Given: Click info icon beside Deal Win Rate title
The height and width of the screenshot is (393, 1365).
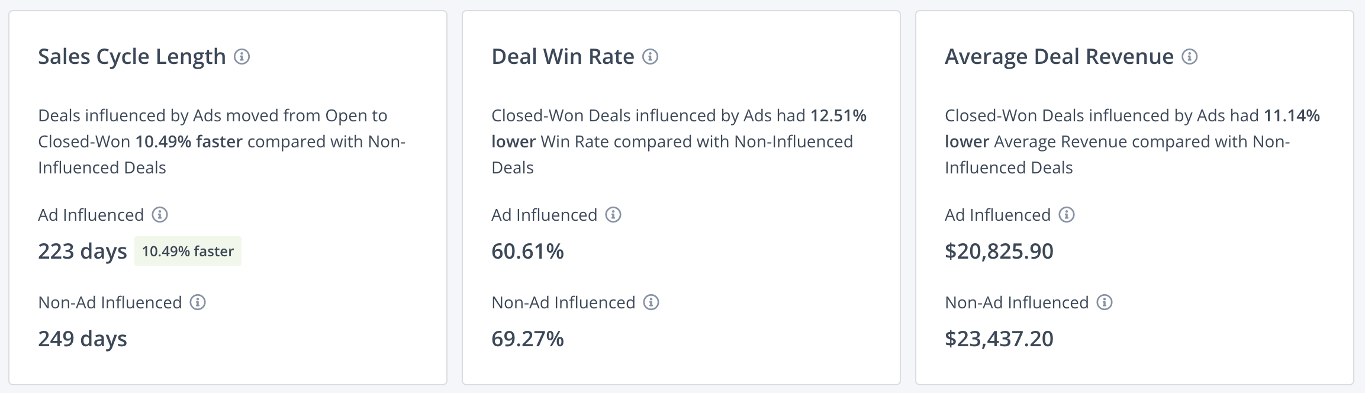Looking at the screenshot, I should pyautogui.click(x=650, y=57).
